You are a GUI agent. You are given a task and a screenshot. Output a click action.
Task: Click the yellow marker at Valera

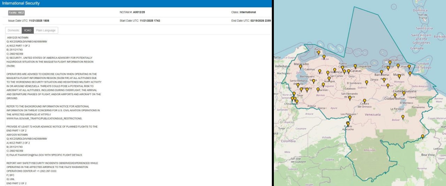tap(314, 81)
